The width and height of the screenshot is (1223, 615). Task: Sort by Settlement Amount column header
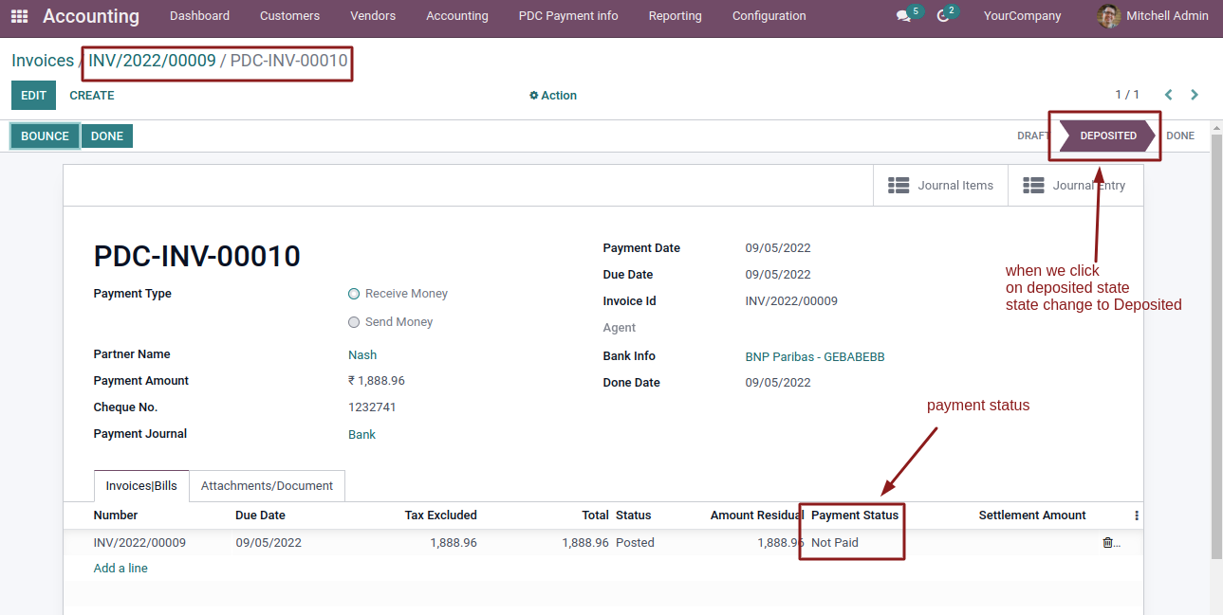click(1032, 516)
